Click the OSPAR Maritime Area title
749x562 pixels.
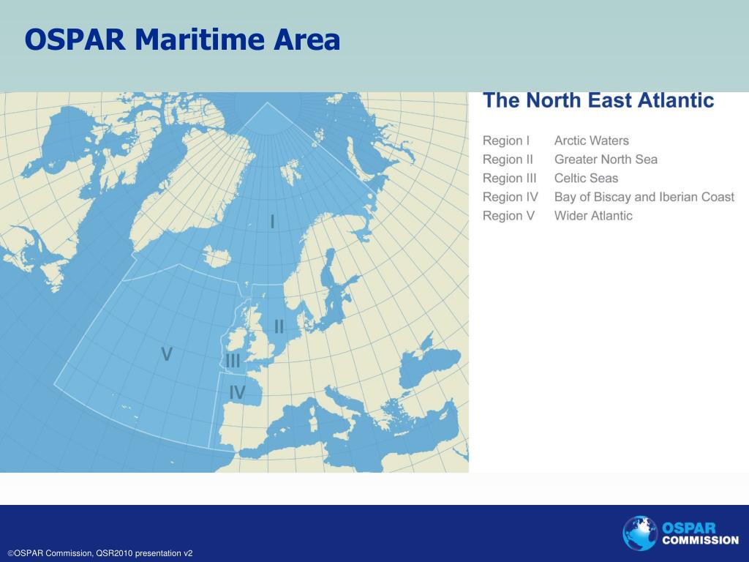coord(182,40)
